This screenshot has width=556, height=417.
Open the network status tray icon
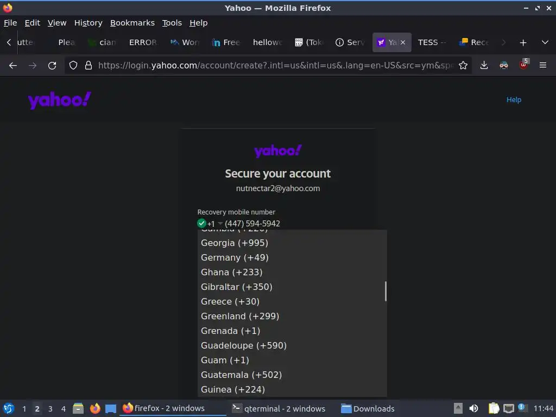point(508,408)
